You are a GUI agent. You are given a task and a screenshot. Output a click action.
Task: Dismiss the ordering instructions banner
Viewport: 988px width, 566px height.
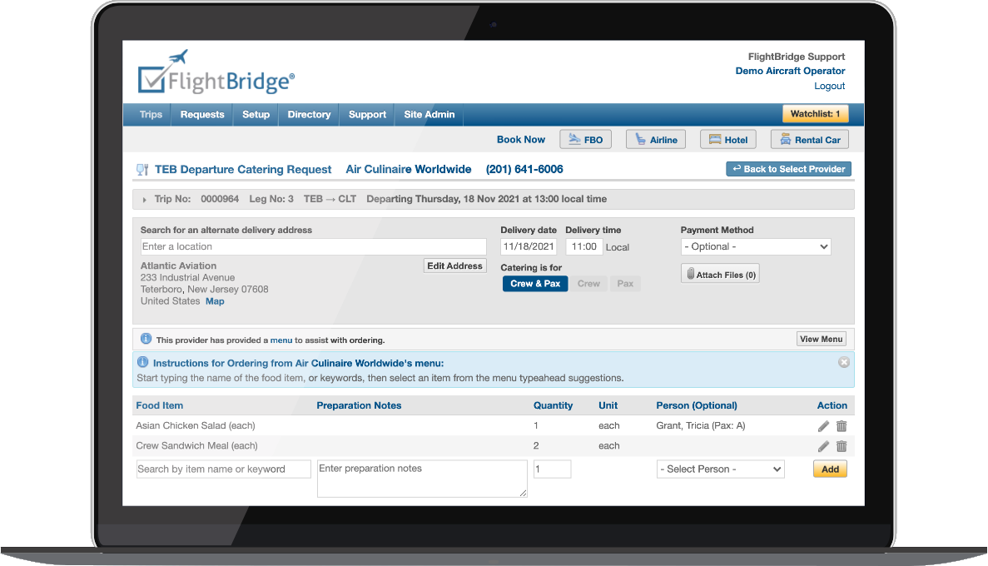843,363
